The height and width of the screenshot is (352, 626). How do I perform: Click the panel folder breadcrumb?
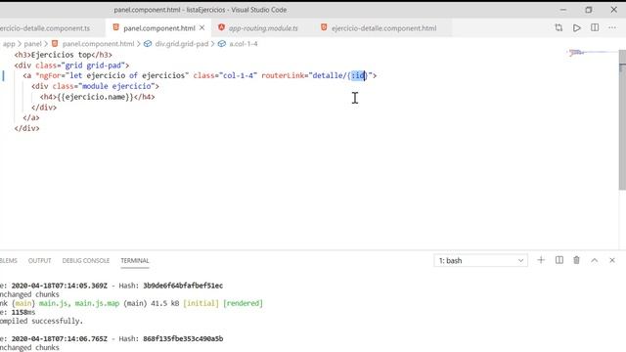pos(32,44)
